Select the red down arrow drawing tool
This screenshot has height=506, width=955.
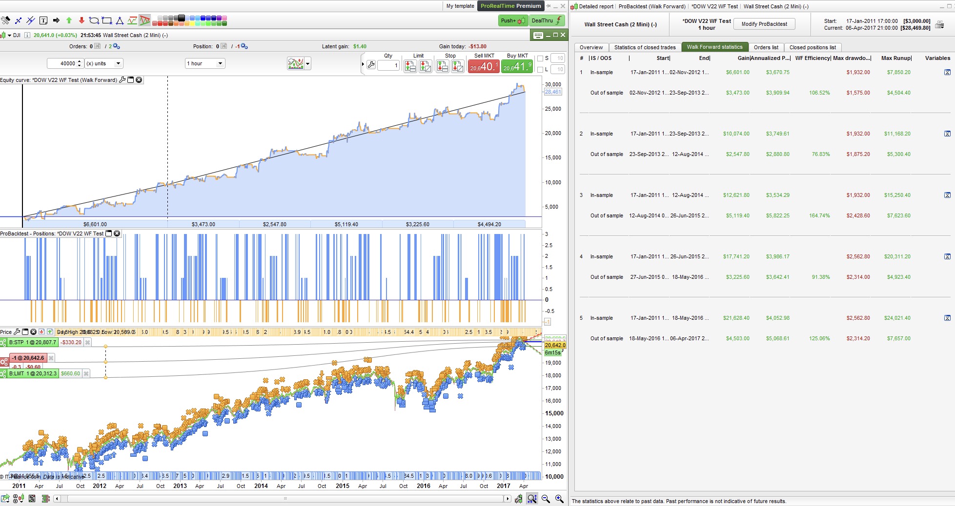click(81, 20)
